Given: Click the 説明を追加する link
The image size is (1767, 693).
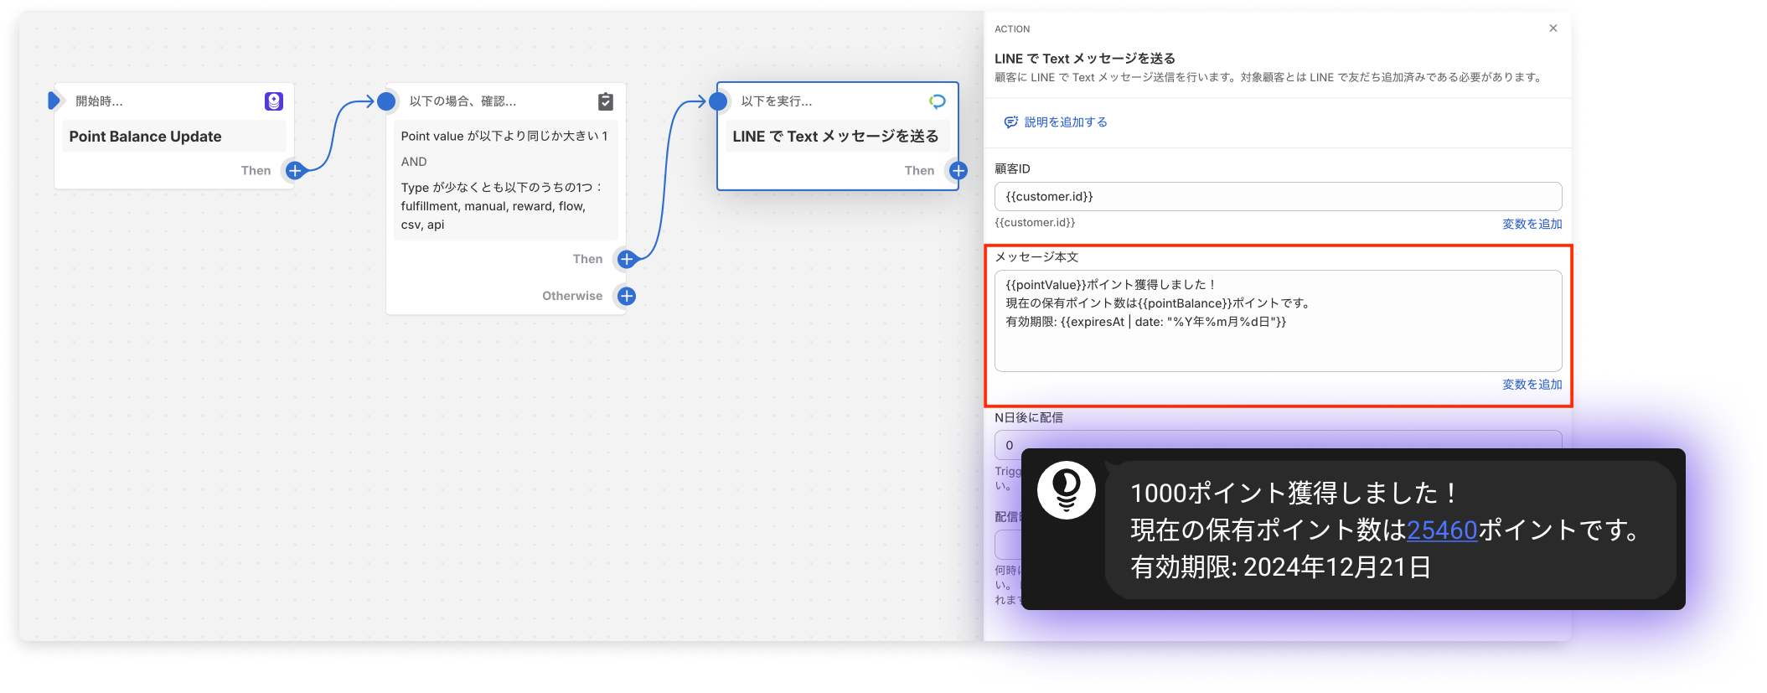Looking at the screenshot, I should click(x=1065, y=122).
